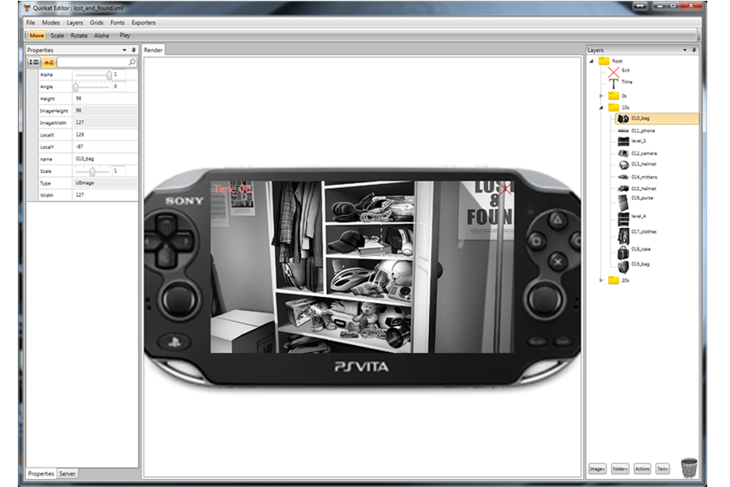Click the 0s folder icon
730x487 pixels.
point(614,96)
